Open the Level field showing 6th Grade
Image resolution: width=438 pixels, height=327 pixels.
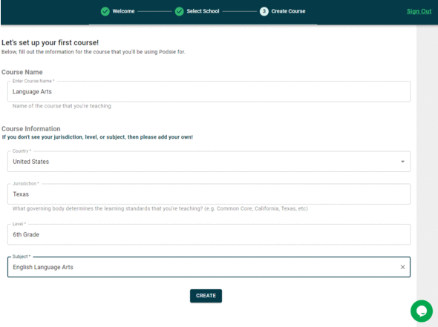coord(209,234)
